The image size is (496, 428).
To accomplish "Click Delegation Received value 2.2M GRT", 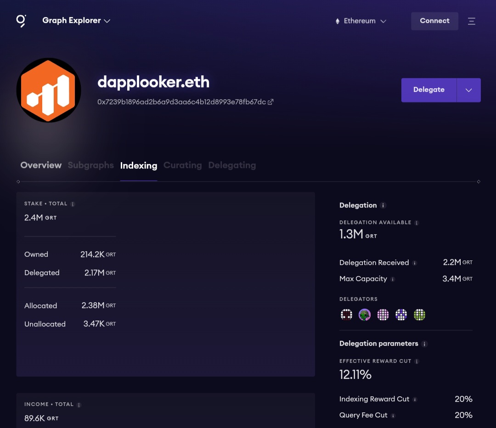I will tap(458, 262).
